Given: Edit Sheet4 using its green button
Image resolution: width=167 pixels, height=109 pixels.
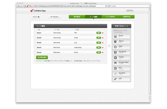Looking at the screenshot, I should [99, 47].
